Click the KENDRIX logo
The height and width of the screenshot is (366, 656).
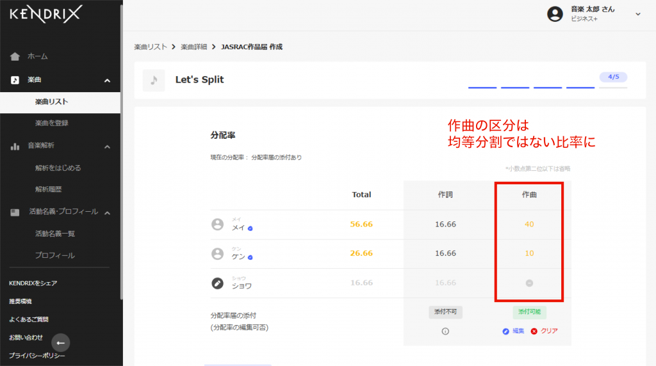coord(45,13)
